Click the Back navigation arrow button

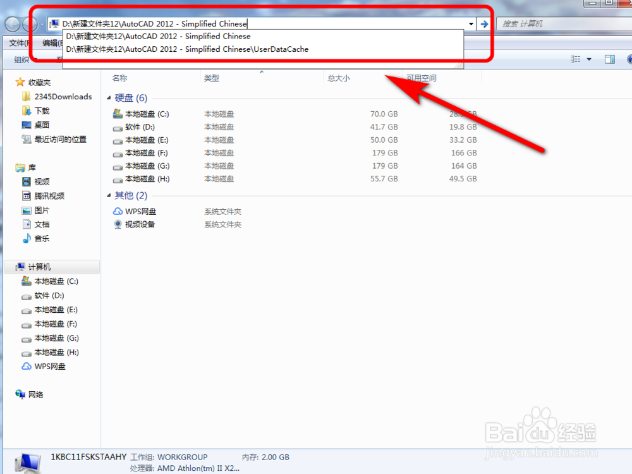[13, 24]
